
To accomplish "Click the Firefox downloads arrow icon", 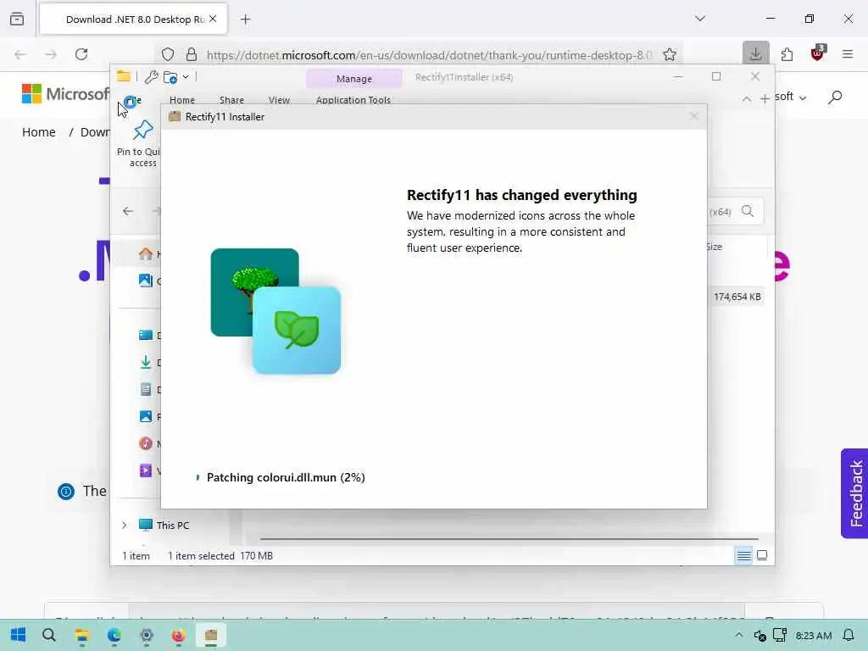I will tap(755, 53).
